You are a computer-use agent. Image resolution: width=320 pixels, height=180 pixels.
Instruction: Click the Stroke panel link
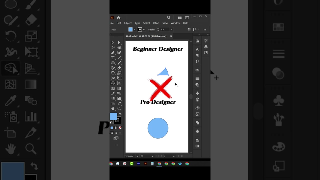pos(151,30)
